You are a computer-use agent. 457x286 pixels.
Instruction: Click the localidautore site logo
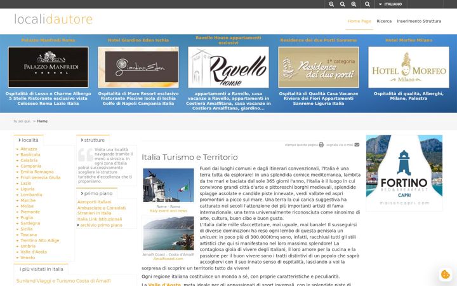pos(53,19)
